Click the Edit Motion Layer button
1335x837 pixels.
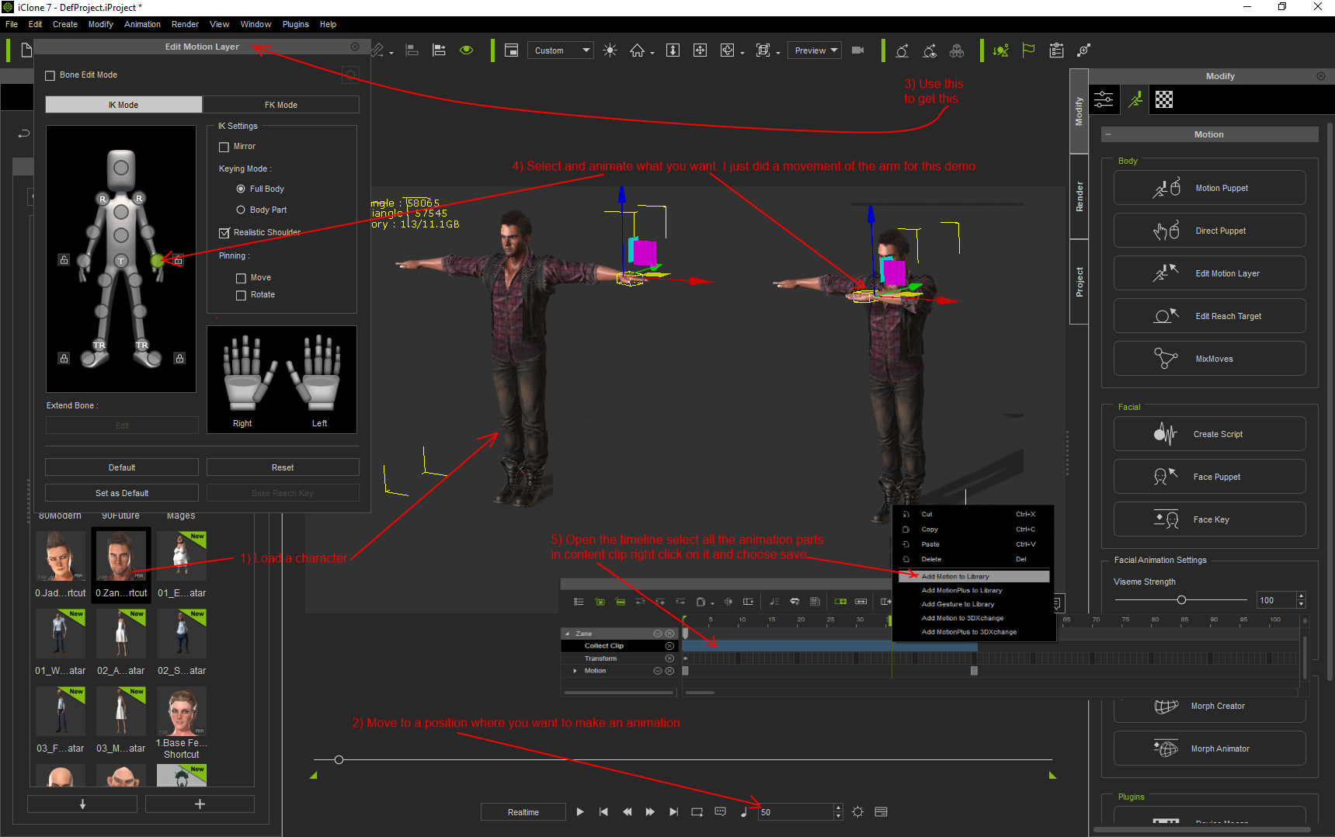1209,273
